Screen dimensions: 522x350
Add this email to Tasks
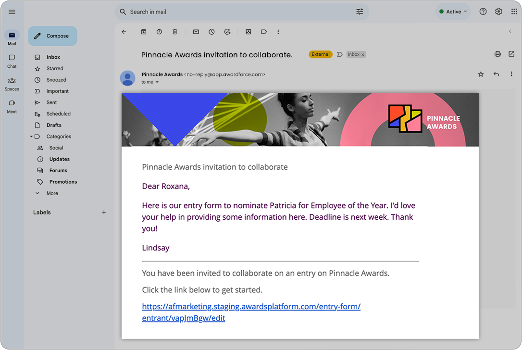(227, 31)
